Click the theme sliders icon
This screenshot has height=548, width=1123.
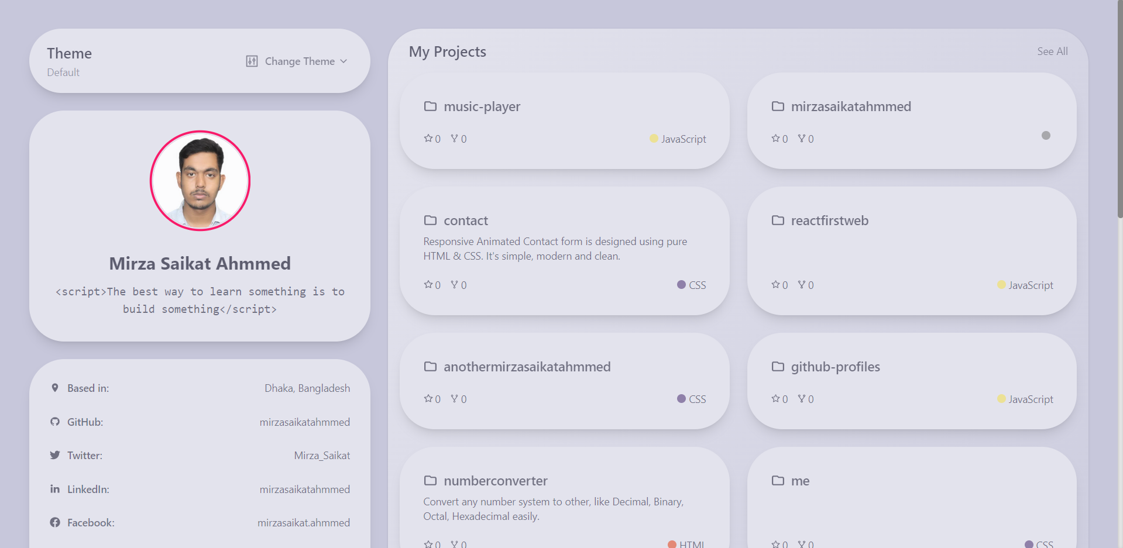coord(252,61)
